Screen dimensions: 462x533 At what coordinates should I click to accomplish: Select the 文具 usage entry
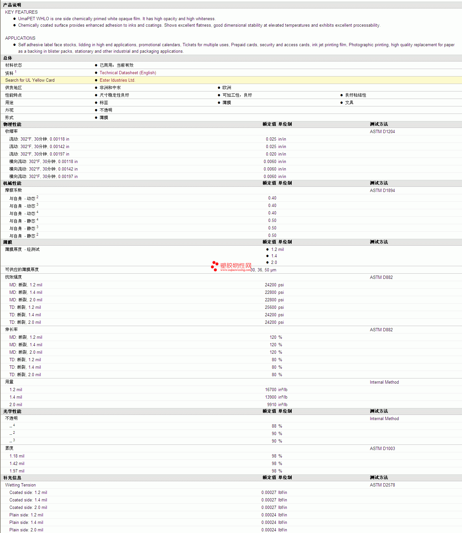point(350,103)
